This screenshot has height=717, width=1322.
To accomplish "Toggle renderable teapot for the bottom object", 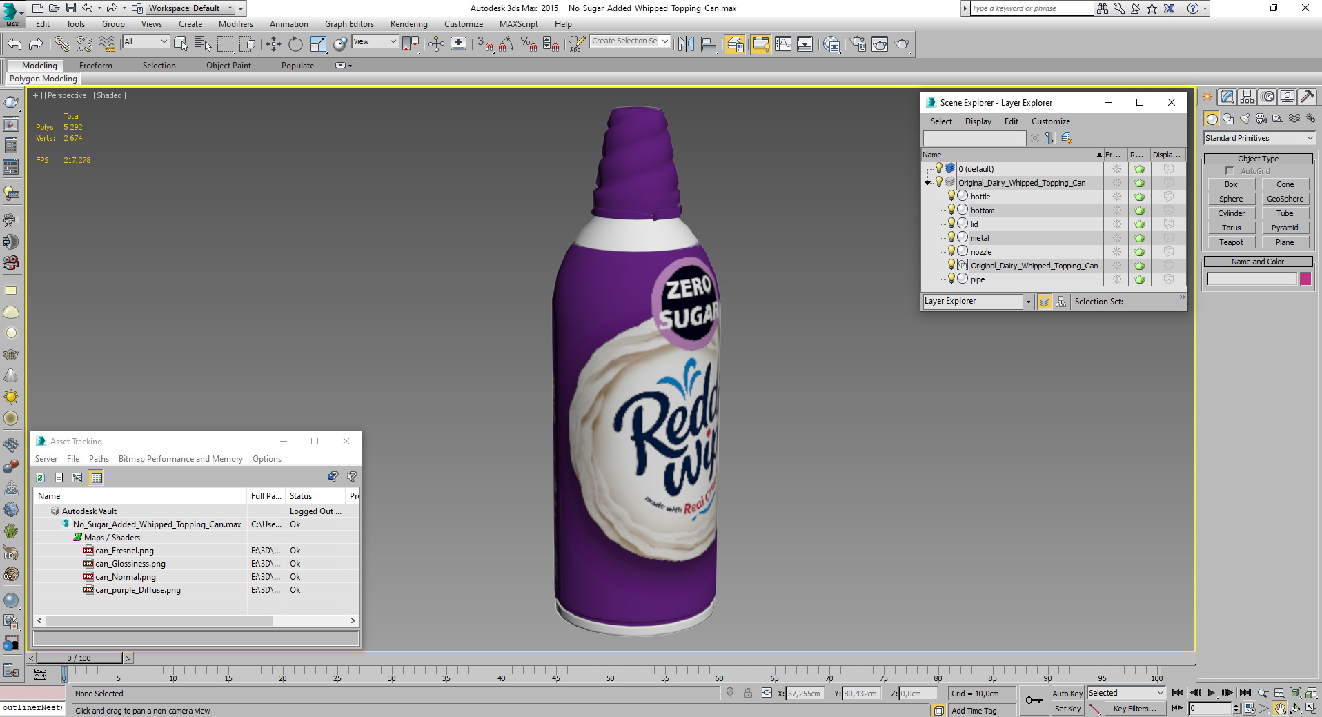I will tap(1140, 210).
